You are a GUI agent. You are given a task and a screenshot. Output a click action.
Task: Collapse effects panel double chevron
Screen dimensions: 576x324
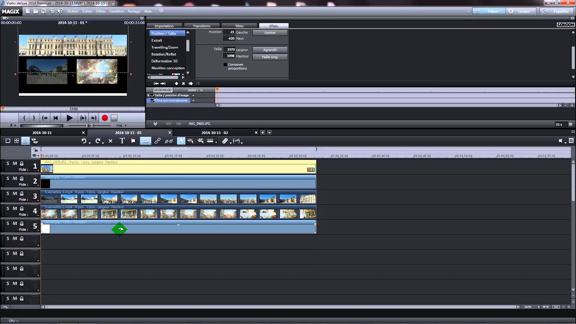pos(155,124)
